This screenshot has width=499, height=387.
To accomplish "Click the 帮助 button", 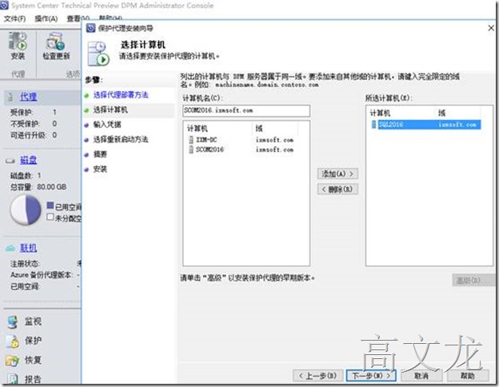I will (468, 376).
